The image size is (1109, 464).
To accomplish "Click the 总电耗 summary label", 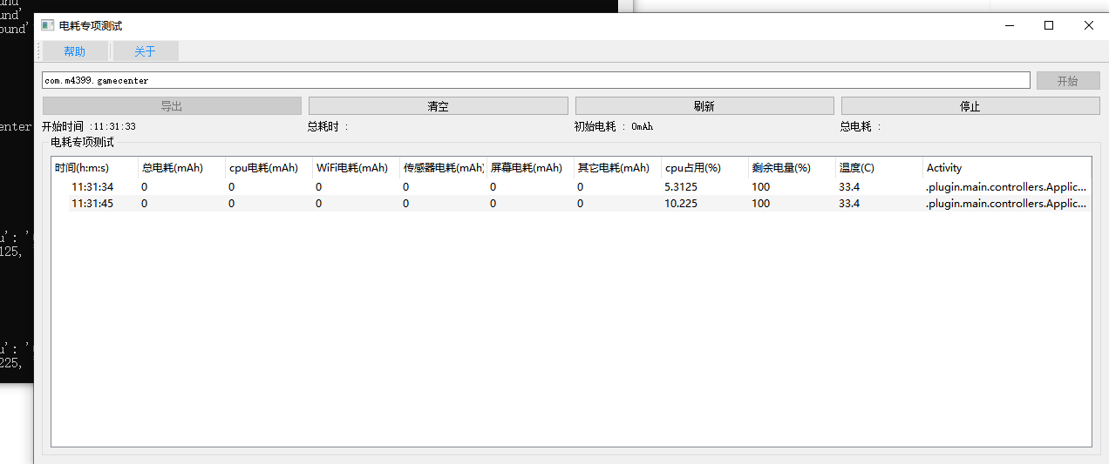I will [861, 126].
